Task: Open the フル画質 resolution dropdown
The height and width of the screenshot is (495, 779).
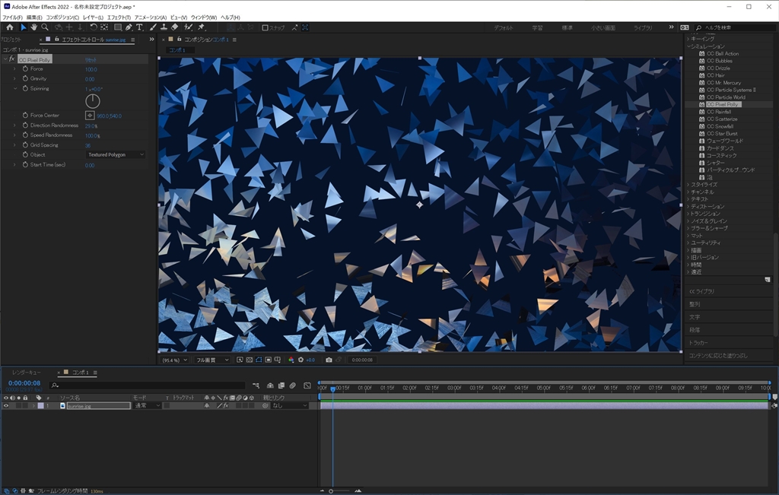Action: [212, 360]
